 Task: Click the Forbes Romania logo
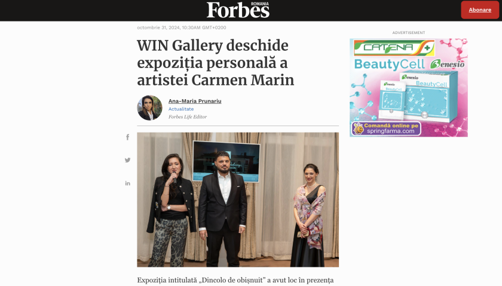pyautogui.click(x=238, y=10)
